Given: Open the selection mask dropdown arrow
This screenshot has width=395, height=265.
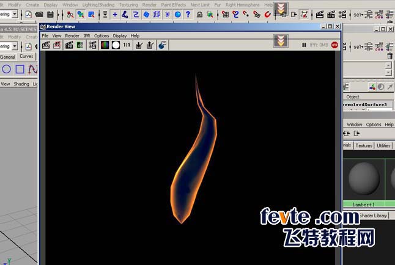Looking at the screenshot, I should coord(105,15).
